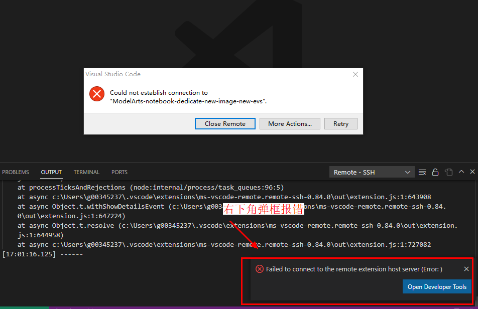Screen dimensions: 478x309
Task: Click the "Could not establish connection to" dialog text
Action: [x=159, y=92]
